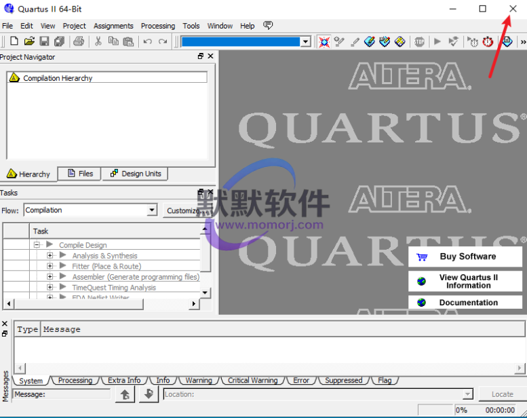The image size is (527, 418).
Task: Click the Stop Processing icon
Action: (x=419, y=41)
